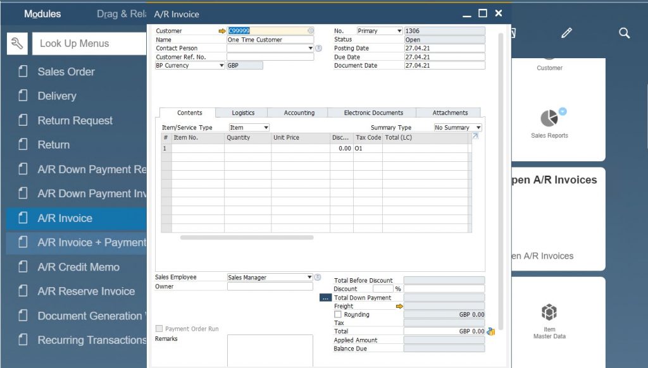This screenshot has width=648, height=368.
Task: Open the Summary Type dropdown showing No Summary
Action: click(x=478, y=127)
